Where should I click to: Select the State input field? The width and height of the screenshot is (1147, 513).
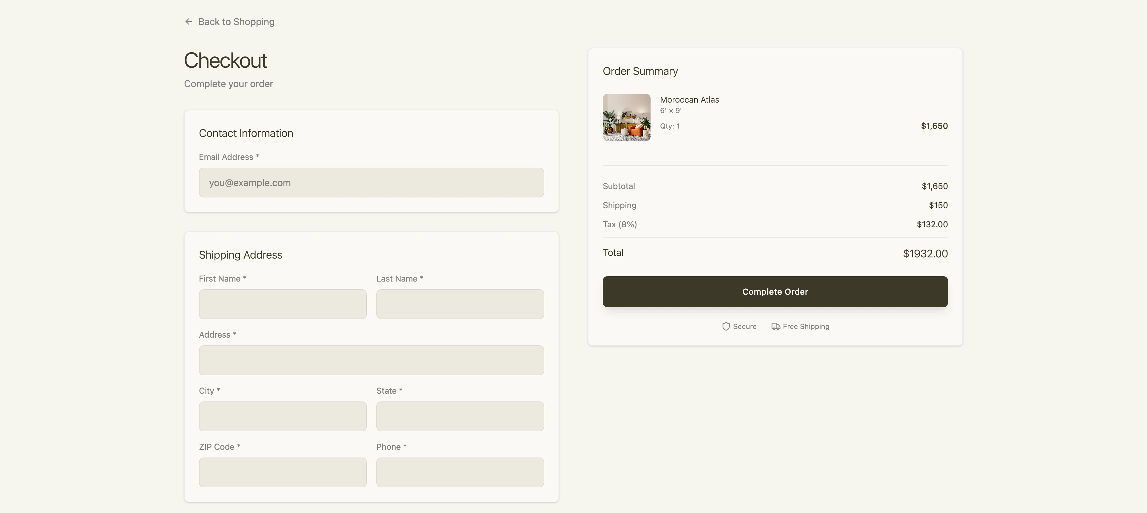click(460, 416)
